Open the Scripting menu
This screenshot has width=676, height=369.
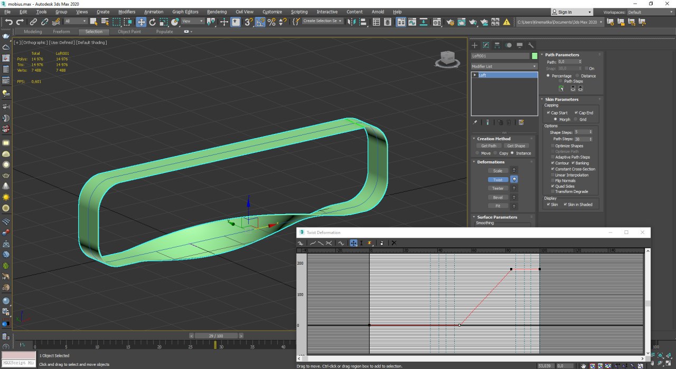click(299, 12)
